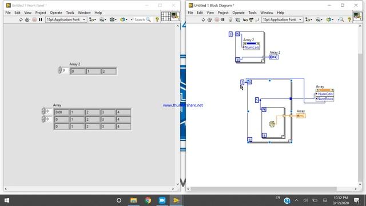The height and width of the screenshot is (206, 366).
Task: Click the VI icon in Front Panel
Action: [175, 17]
